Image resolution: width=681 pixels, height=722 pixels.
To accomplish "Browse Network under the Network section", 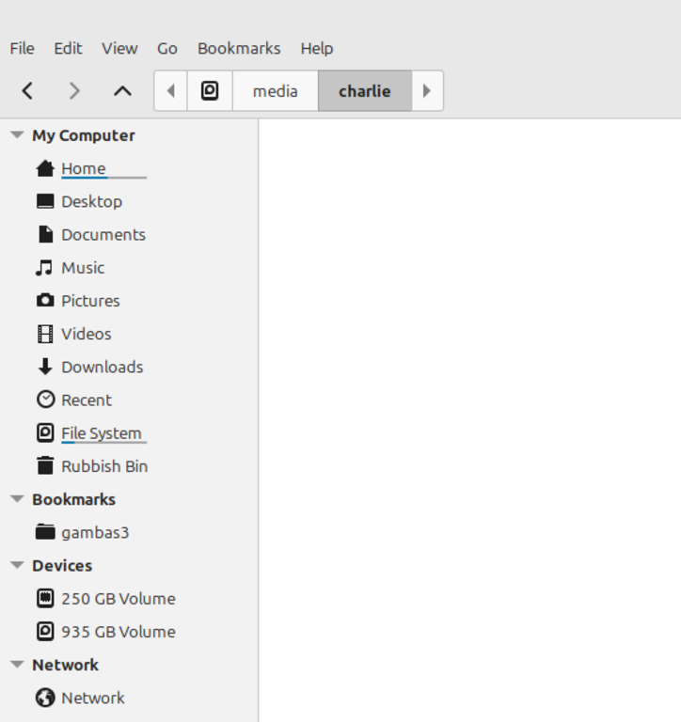I will [93, 698].
